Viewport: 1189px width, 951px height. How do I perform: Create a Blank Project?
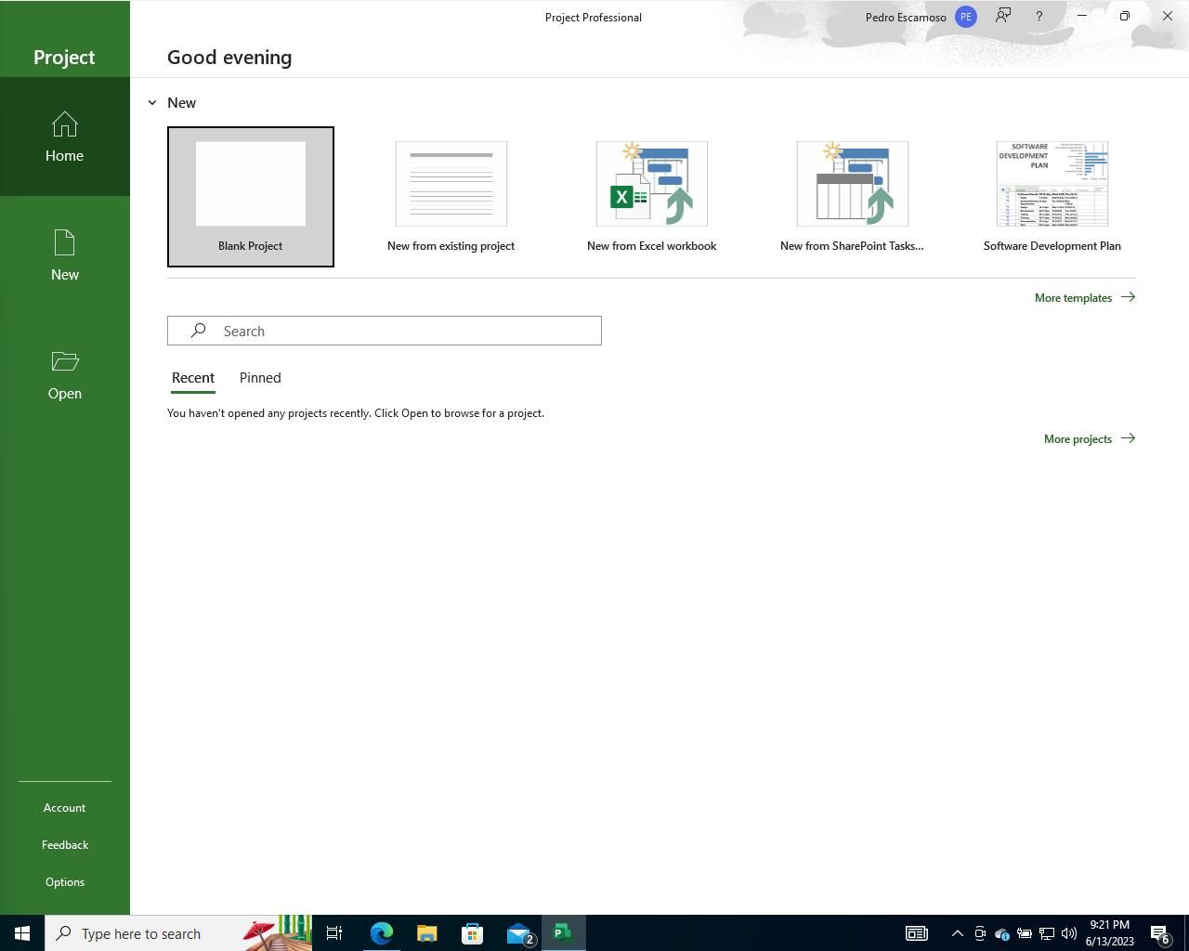click(251, 197)
